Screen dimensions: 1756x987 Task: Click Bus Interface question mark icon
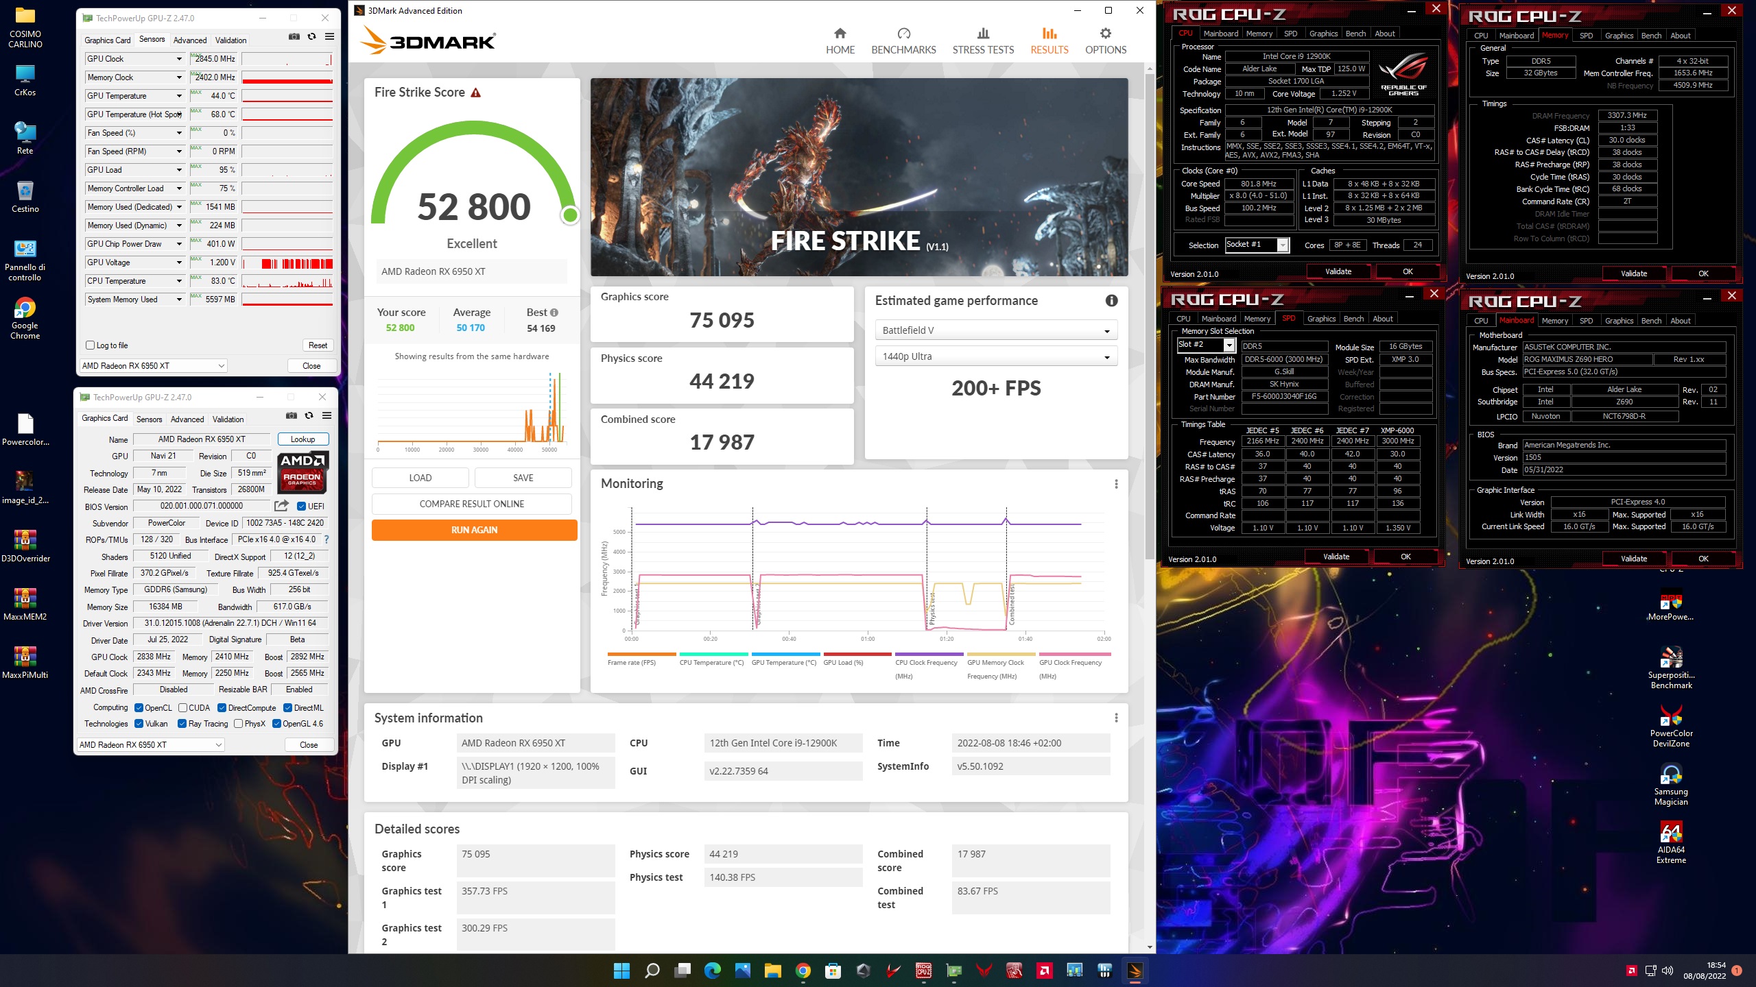pyautogui.click(x=327, y=539)
